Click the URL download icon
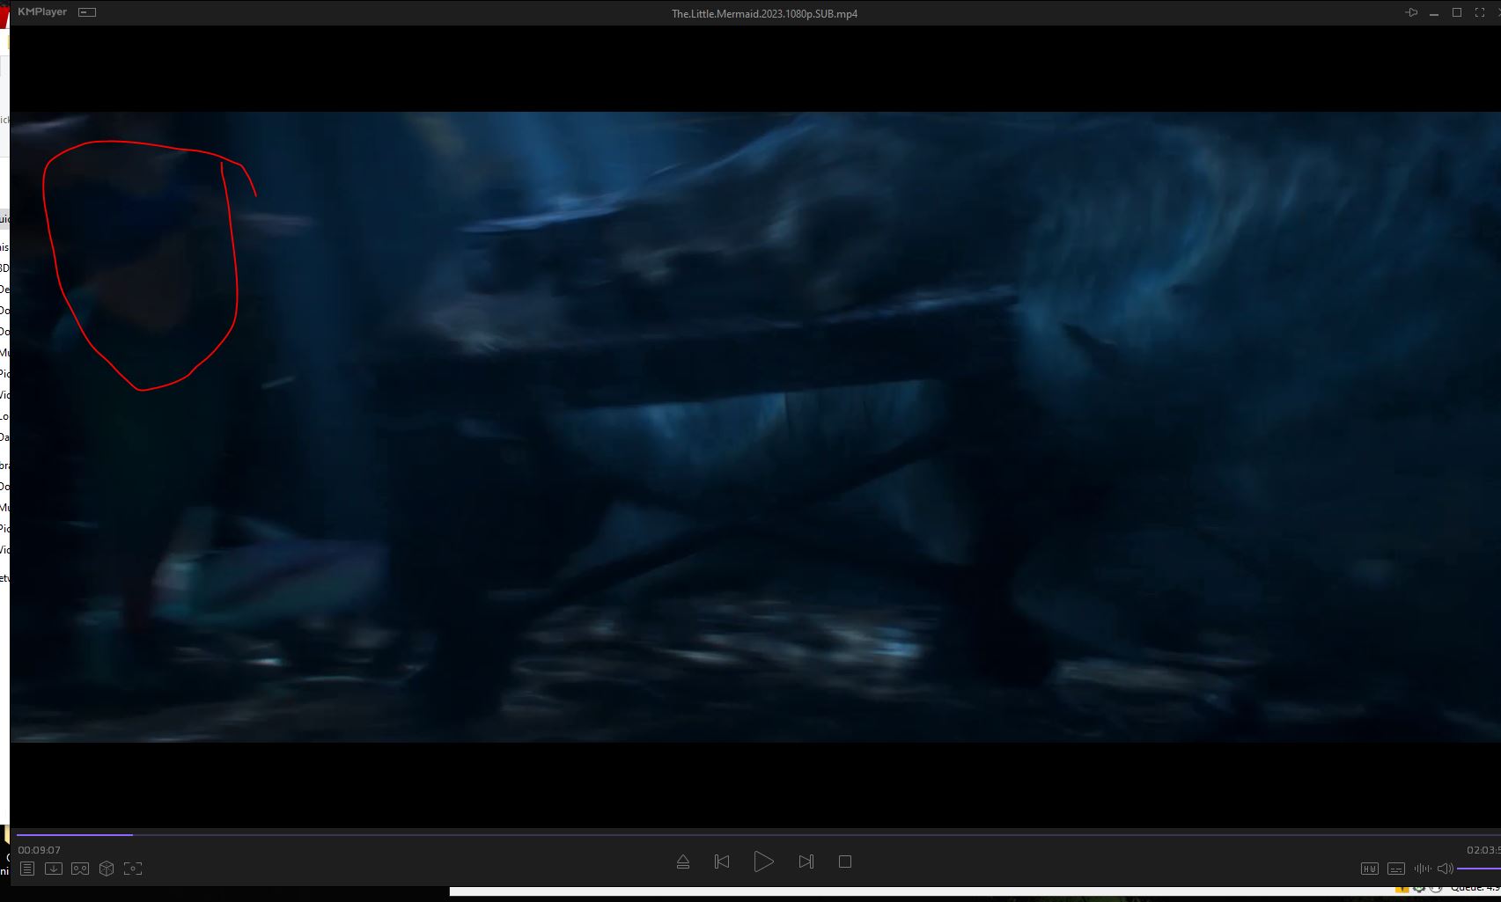The width and height of the screenshot is (1501, 902). [54, 869]
